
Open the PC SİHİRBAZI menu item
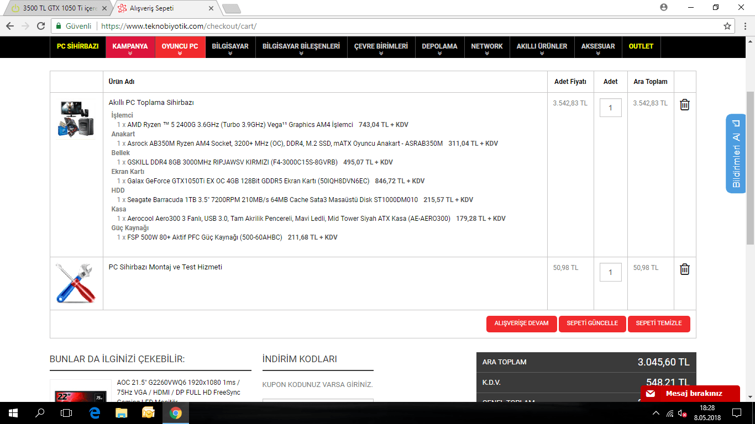coord(77,47)
